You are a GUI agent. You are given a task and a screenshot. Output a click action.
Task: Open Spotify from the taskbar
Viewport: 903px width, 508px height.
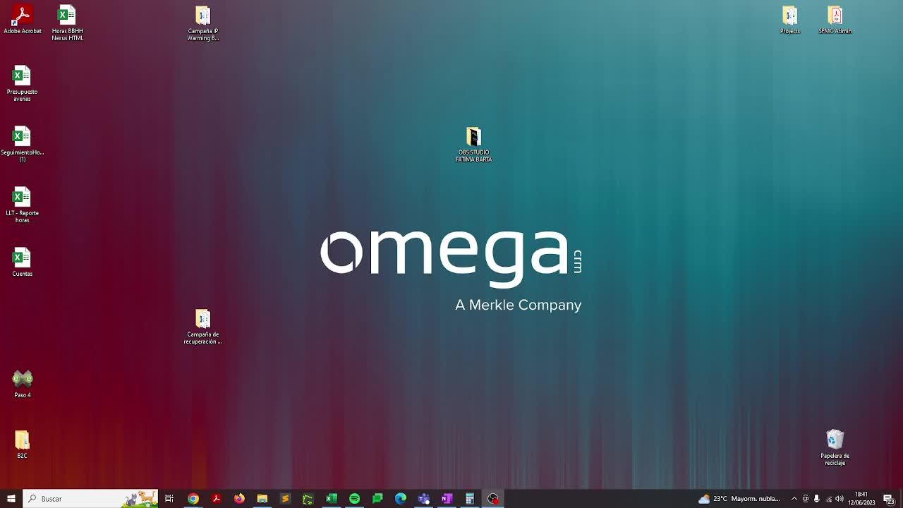(x=354, y=499)
